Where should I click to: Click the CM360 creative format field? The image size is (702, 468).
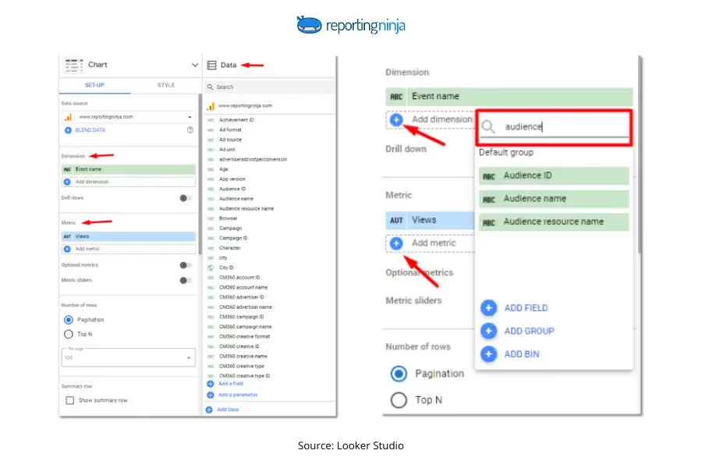[x=244, y=337]
